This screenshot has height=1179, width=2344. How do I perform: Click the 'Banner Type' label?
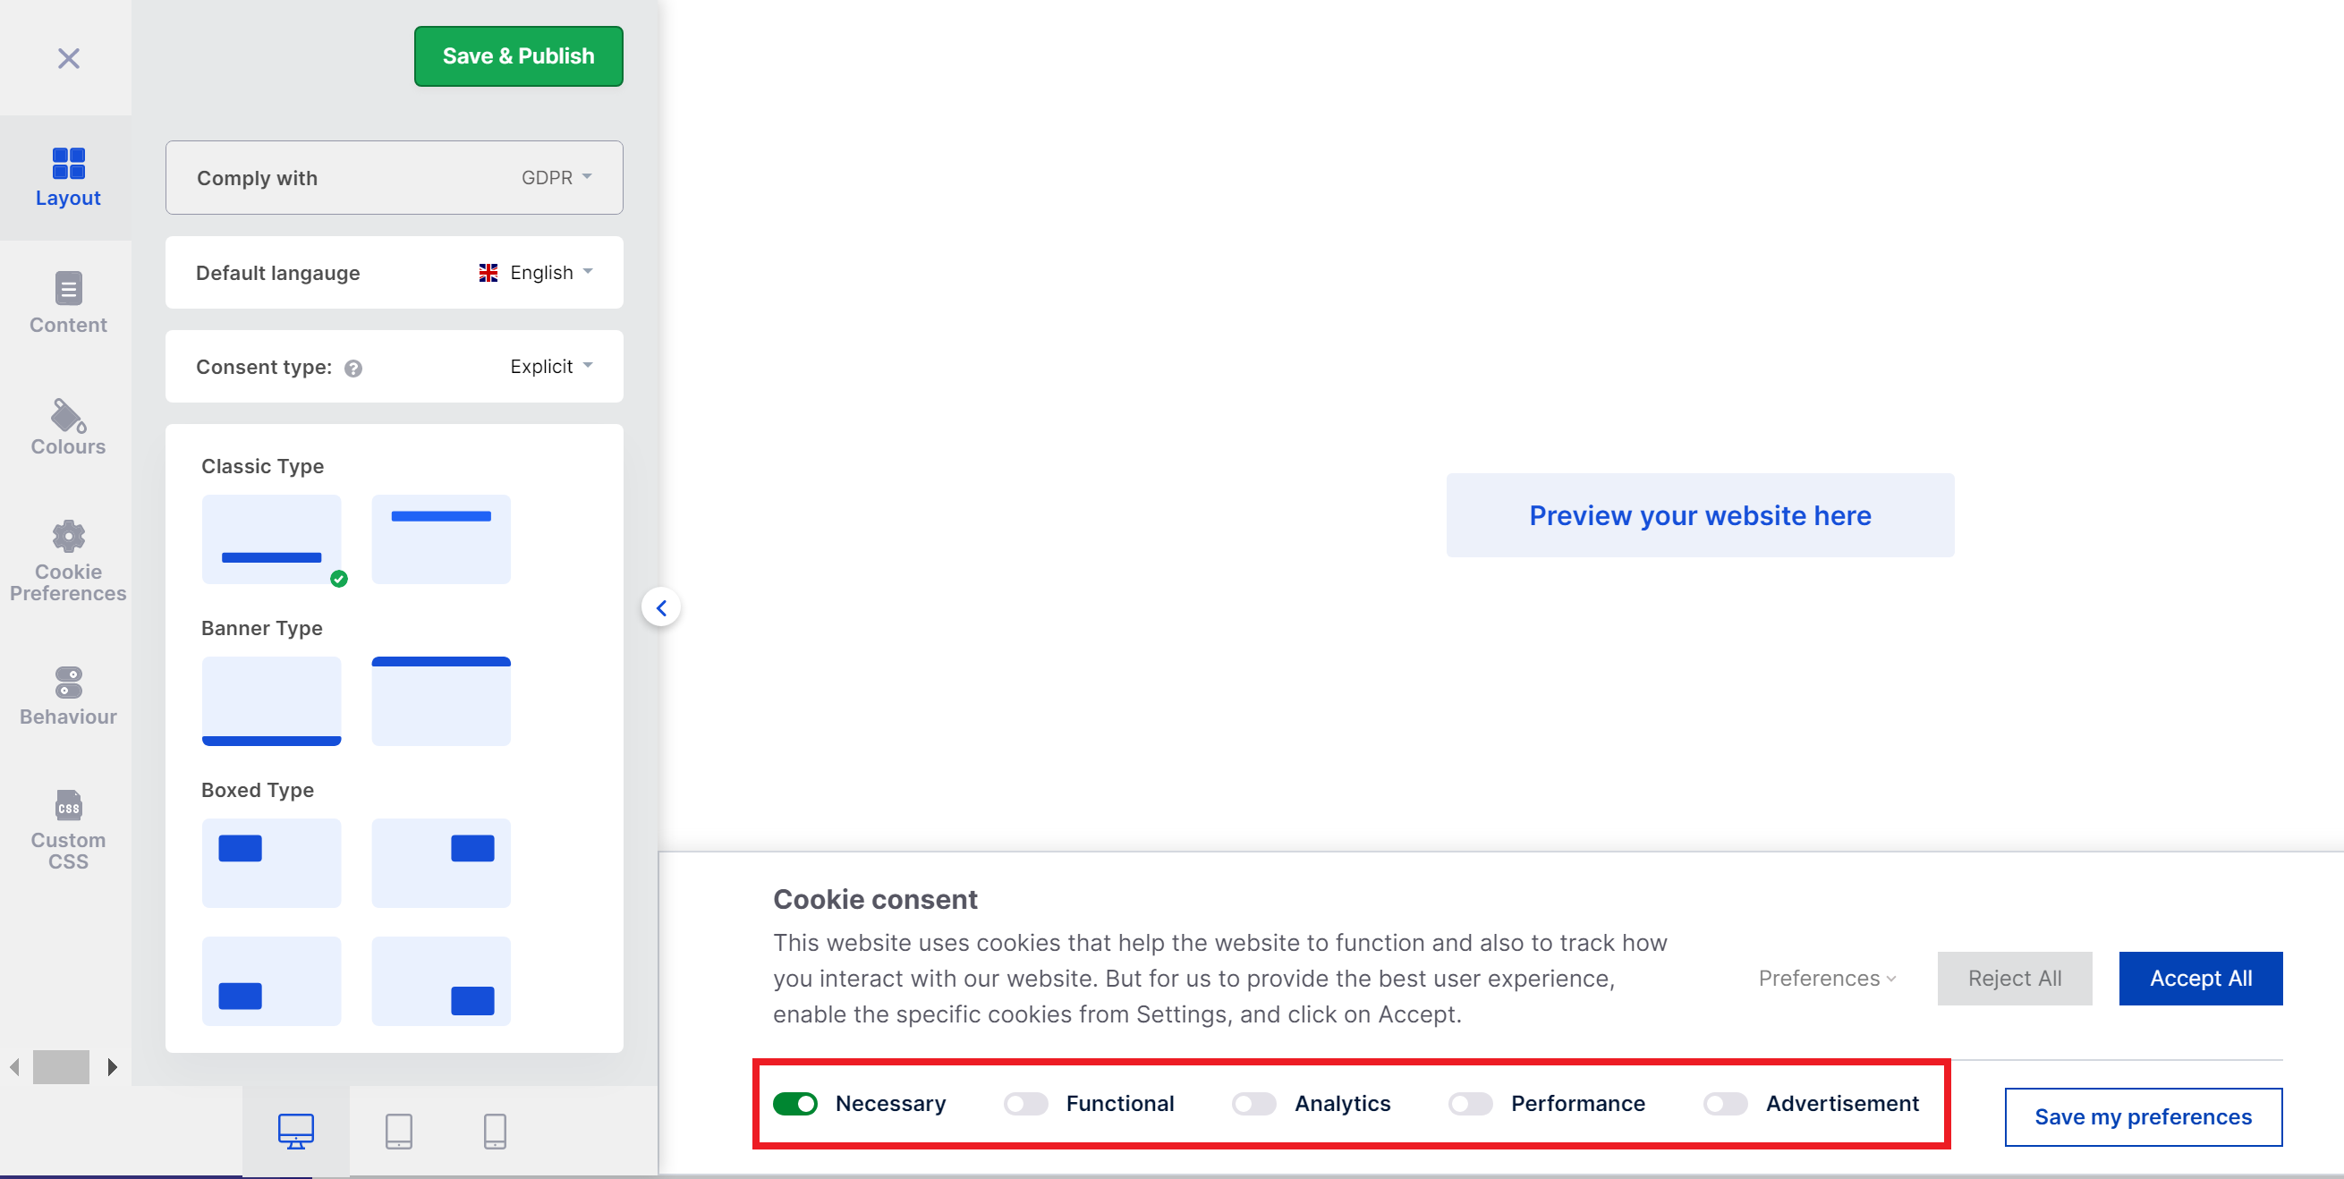coord(261,628)
